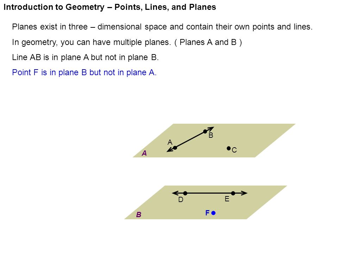338x253 pixels.
Task: Click the slide title about Points, Lines, and Planes
Action: pos(110,7)
